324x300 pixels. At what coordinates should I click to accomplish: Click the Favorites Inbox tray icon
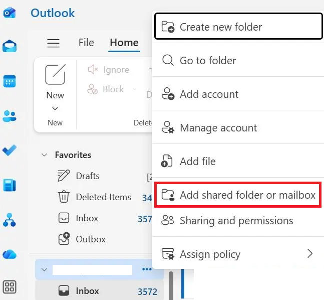point(64,218)
